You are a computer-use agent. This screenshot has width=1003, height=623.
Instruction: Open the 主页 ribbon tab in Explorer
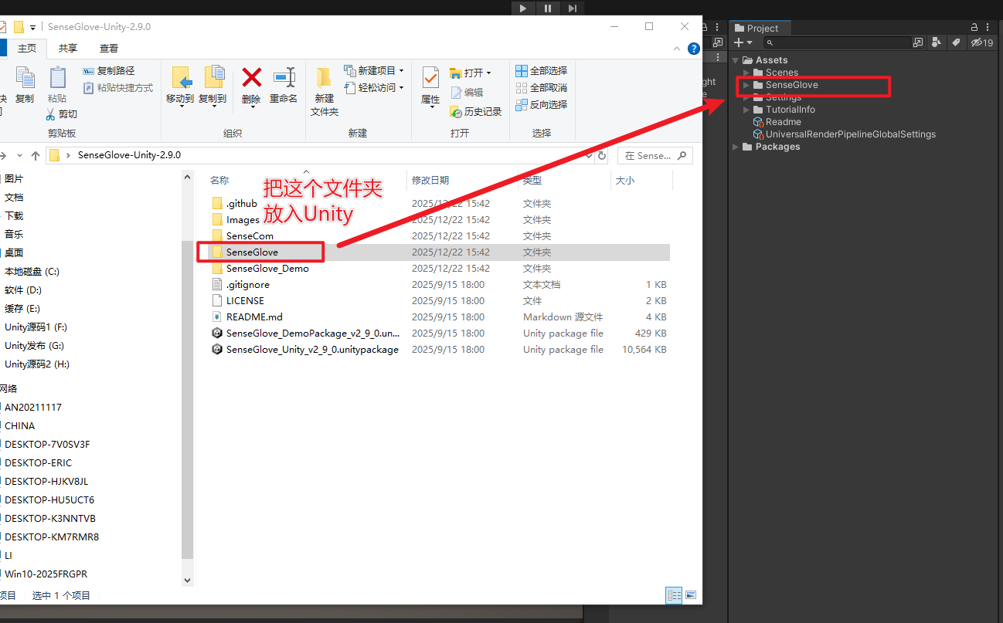point(27,48)
